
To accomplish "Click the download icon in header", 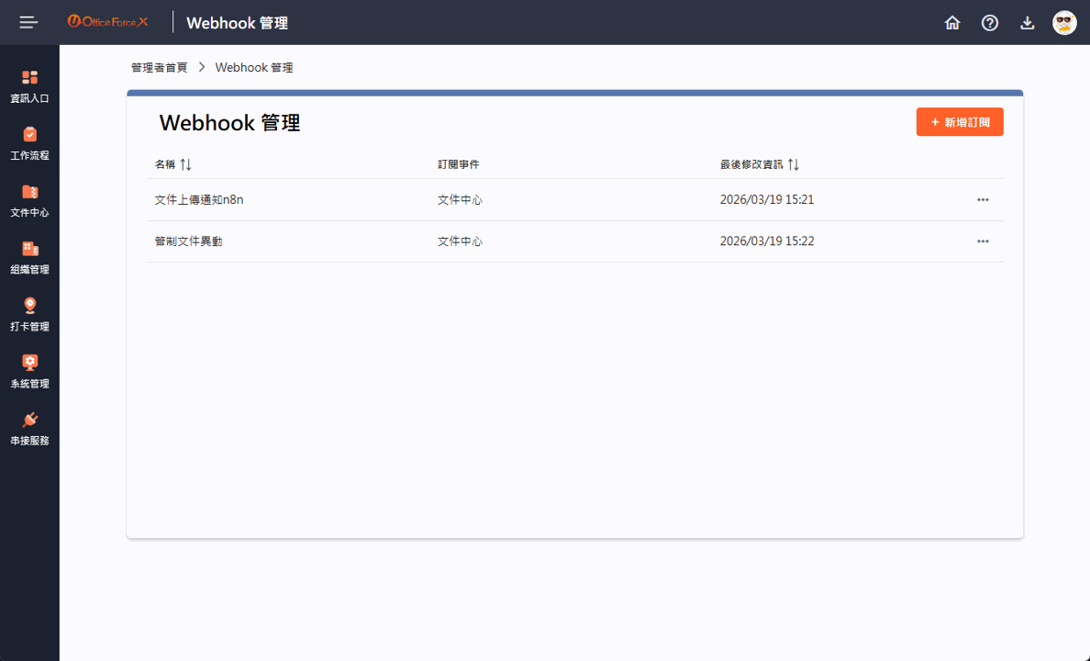I will 1028,23.
